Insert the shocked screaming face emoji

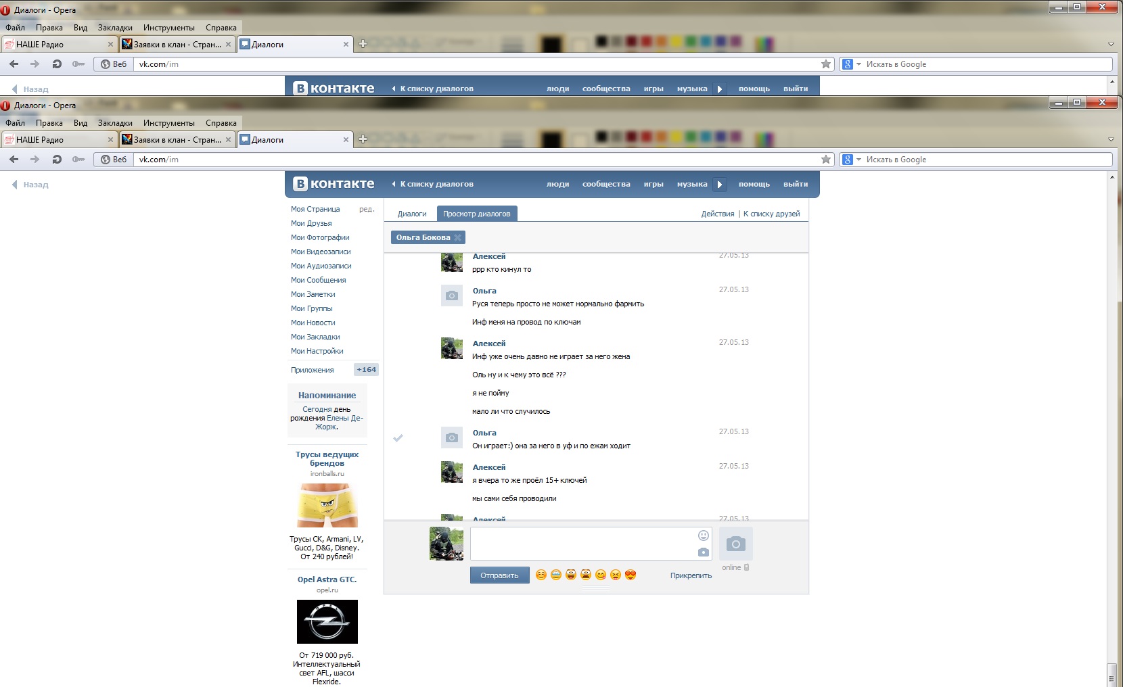coord(586,575)
